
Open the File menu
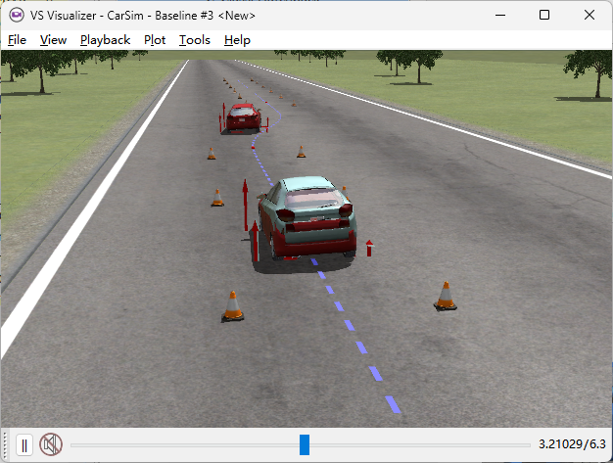point(17,40)
